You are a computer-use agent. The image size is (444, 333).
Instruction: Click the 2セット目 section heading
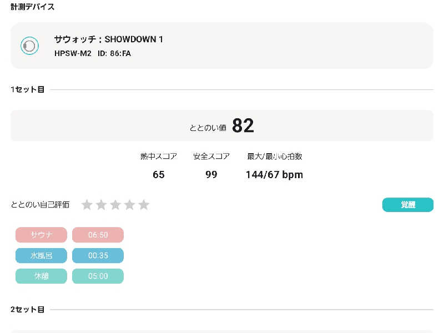[27, 309]
